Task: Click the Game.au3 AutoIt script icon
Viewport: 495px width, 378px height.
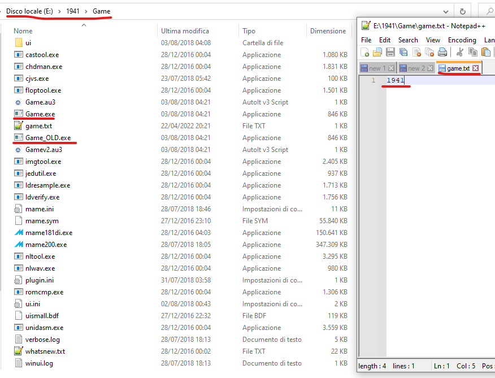Action: [x=18, y=102]
